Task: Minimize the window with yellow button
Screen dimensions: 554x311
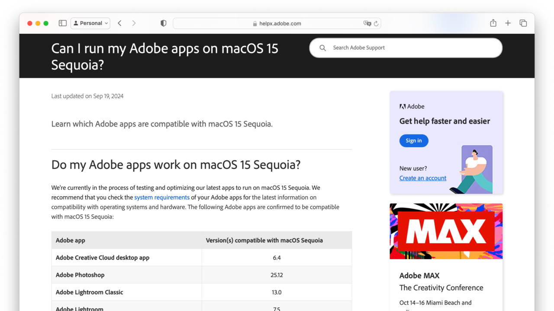Action: [x=38, y=23]
